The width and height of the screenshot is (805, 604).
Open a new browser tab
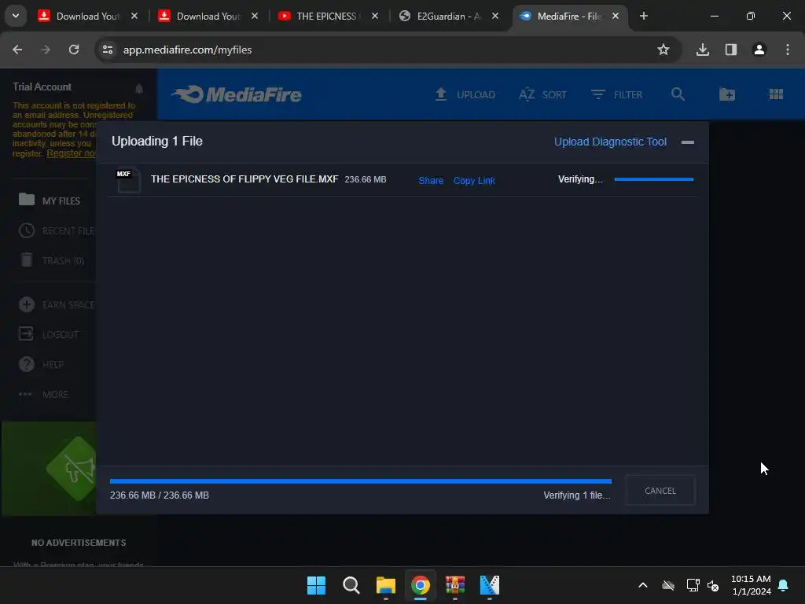[x=644, y=16]
